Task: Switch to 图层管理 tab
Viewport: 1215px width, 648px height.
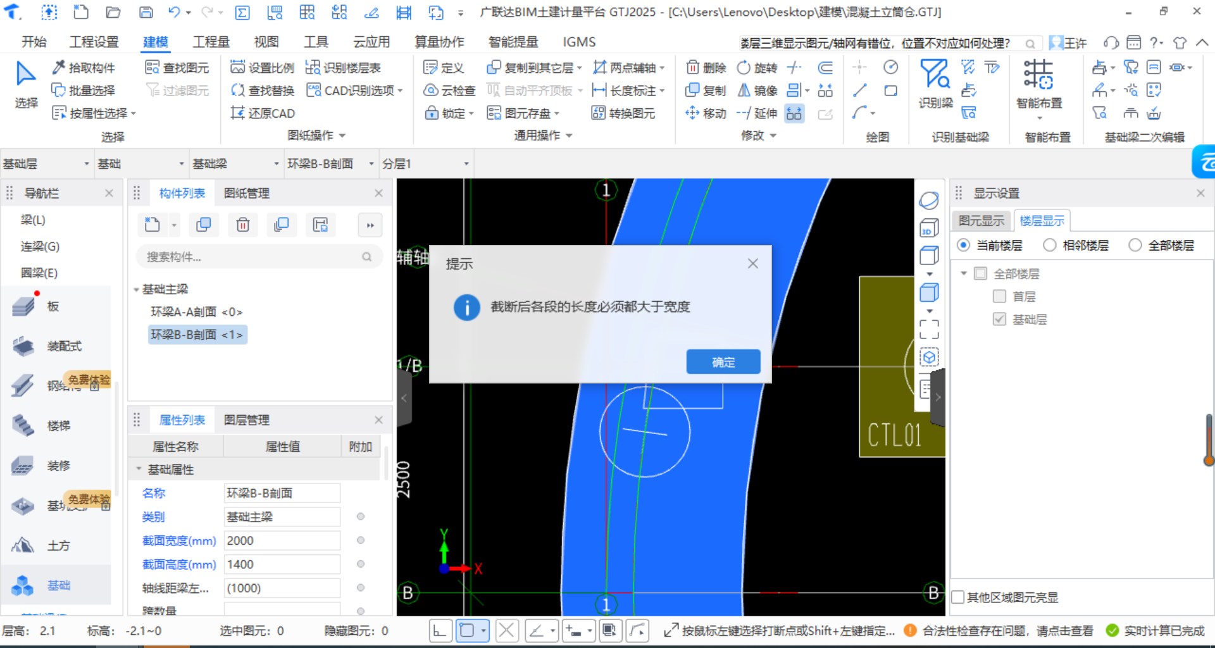Action: pyautogui.click(x=247, y=420)
